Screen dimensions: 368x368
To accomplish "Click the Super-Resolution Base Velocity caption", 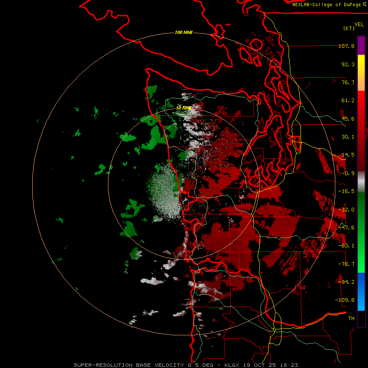I will [x=186, y=365].
